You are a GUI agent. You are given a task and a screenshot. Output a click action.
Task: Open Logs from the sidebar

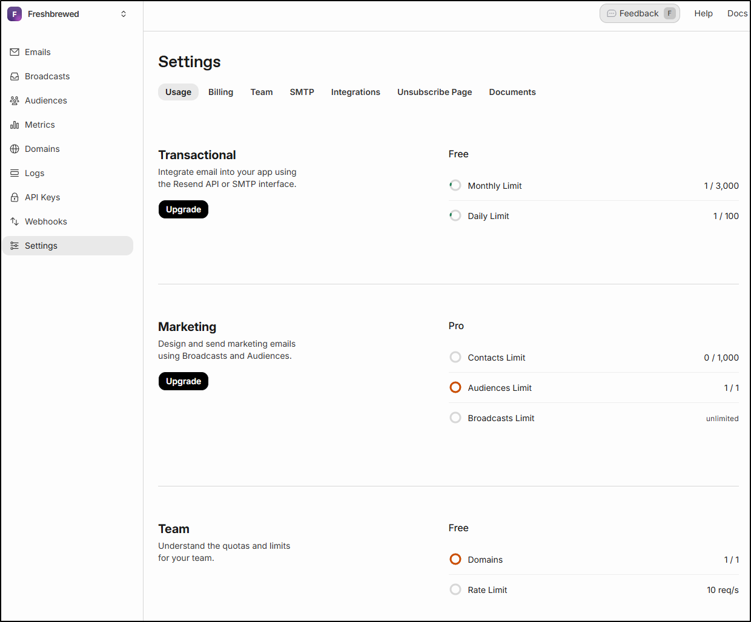tap(68, 173)
